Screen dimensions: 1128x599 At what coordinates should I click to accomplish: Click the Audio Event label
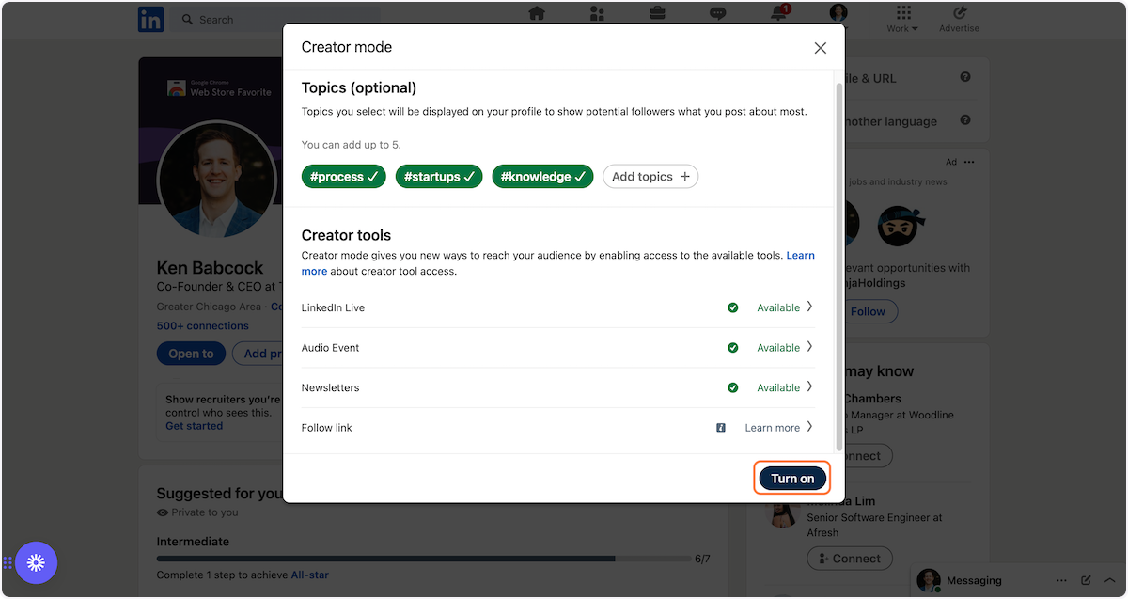(330, 348)
